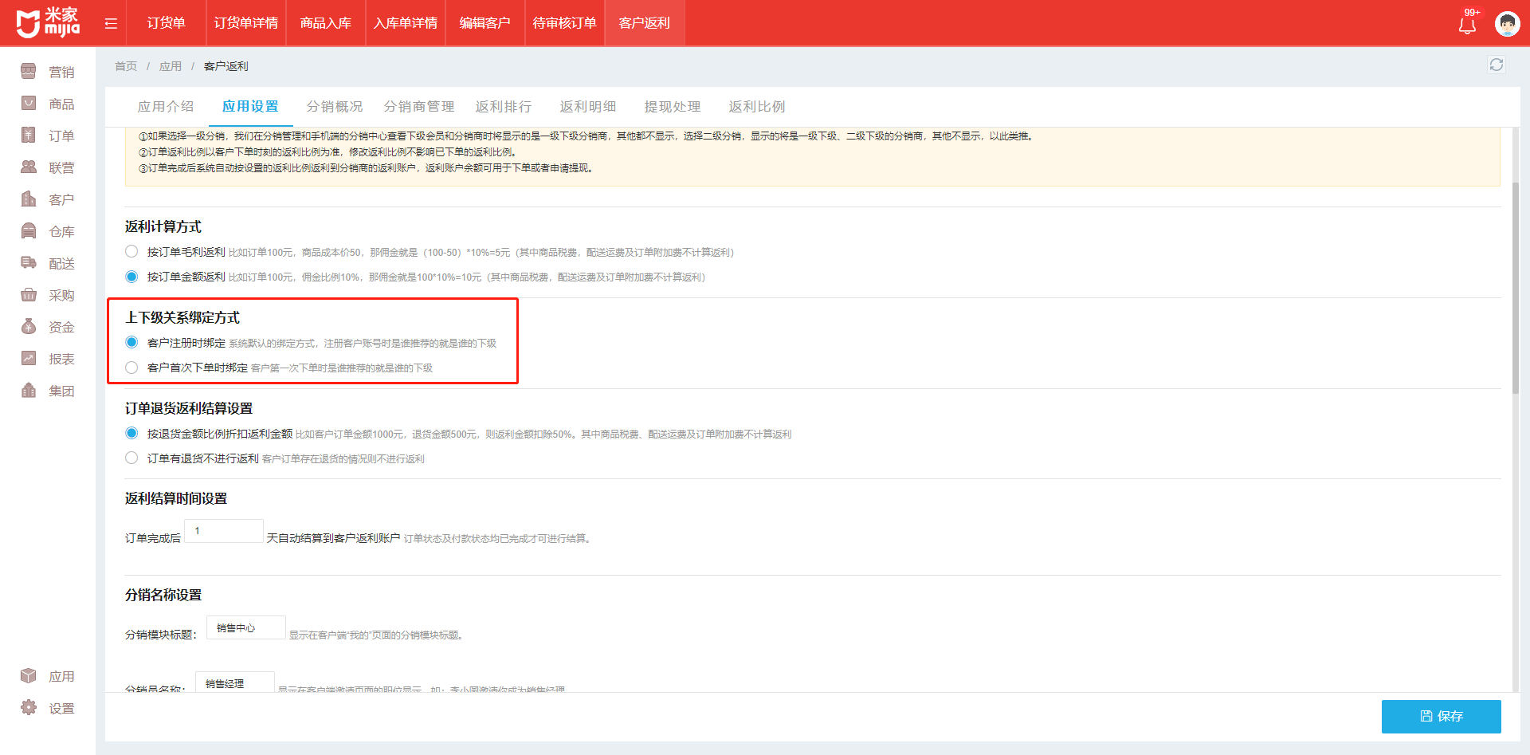Click 首页 breadcrumb link
The height and width of the screenshot is (755, 1530).
click(126, 66)
